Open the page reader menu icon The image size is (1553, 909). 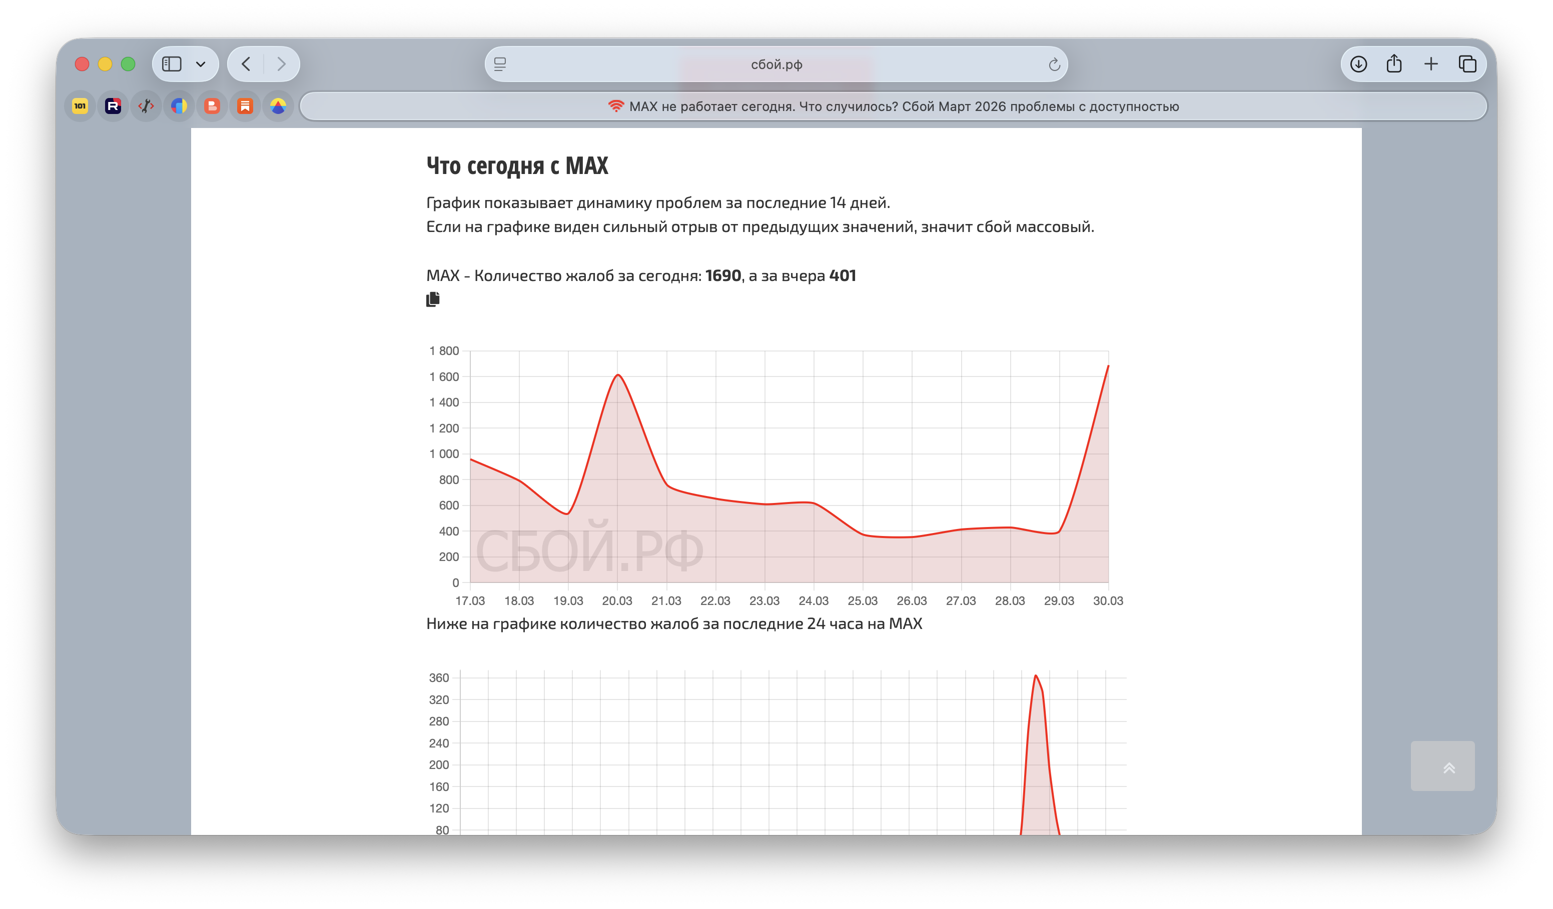500,64
